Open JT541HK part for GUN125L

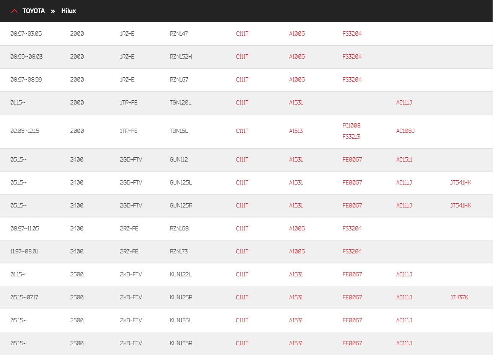[460, 183]
